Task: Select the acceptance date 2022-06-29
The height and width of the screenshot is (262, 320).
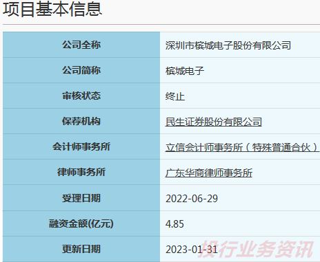Action: [192, 199]
